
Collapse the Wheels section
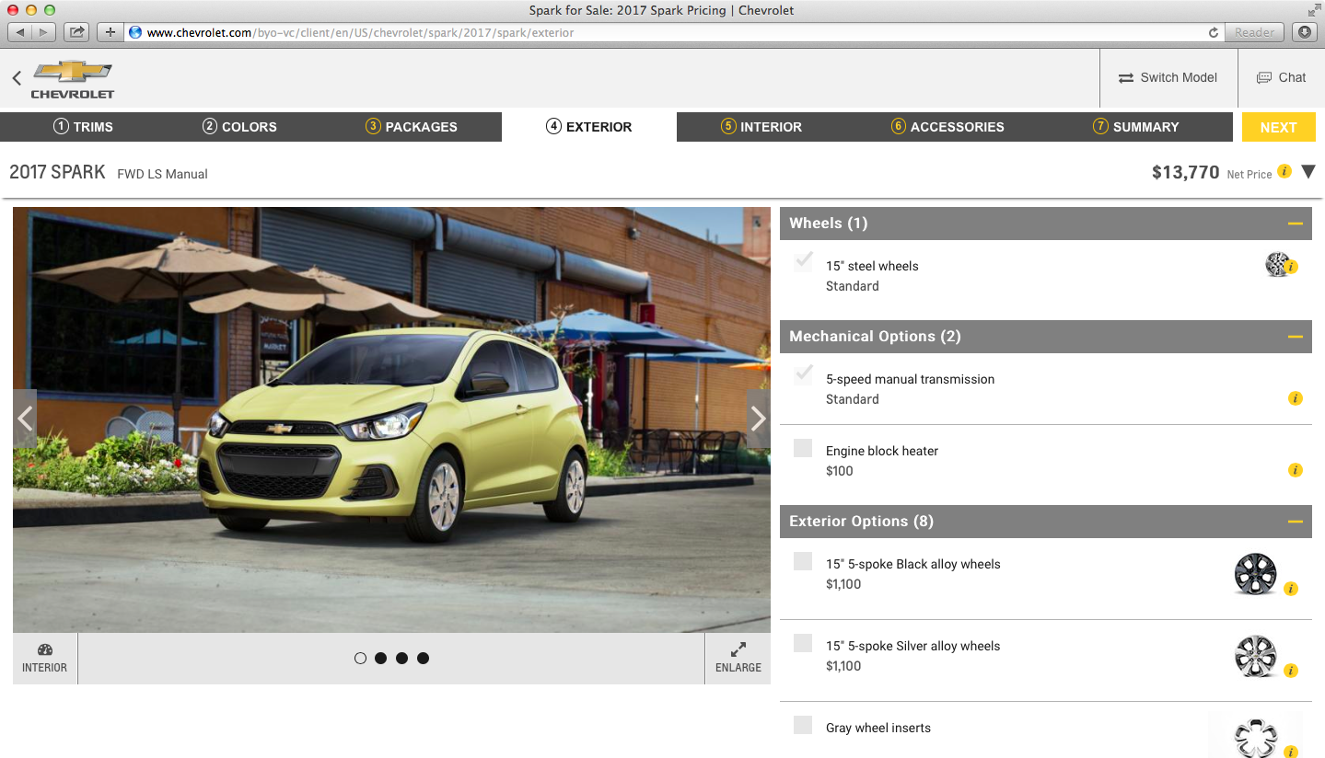[x=1296, y=224]
